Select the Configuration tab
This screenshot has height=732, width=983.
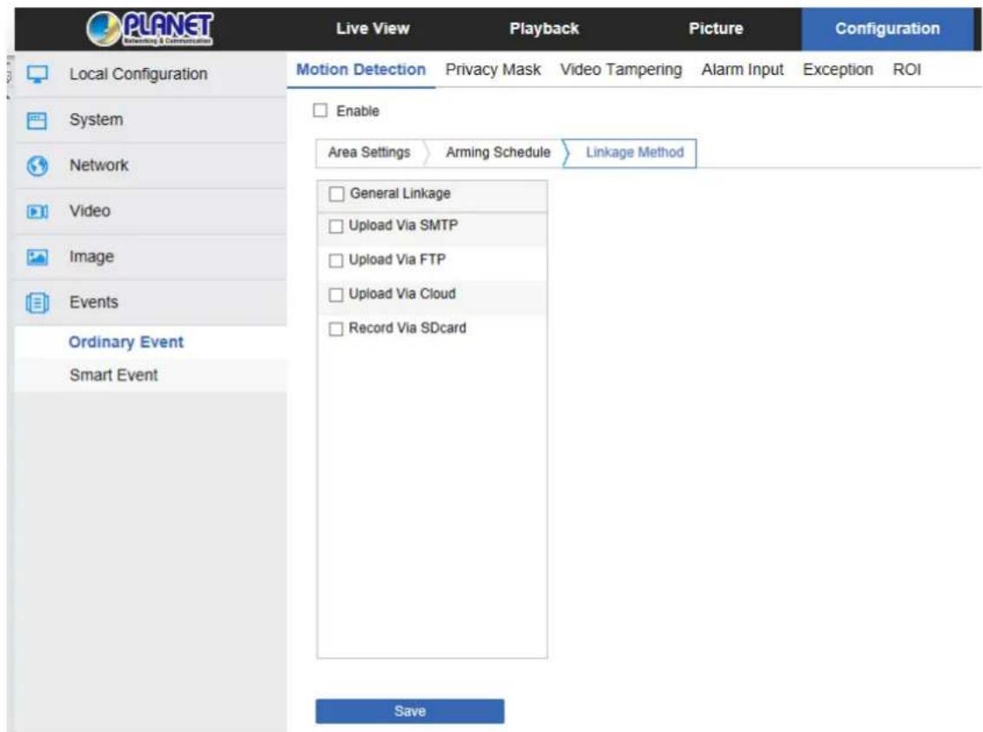pyautogui.click(x=887, y=29)
